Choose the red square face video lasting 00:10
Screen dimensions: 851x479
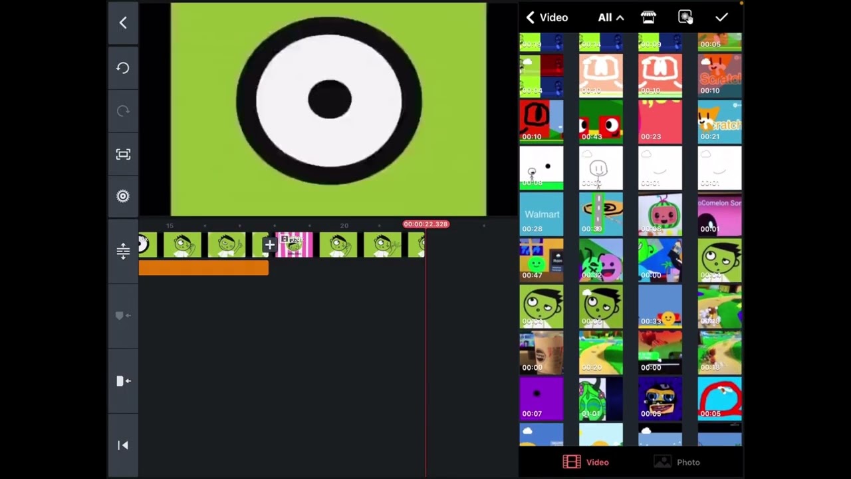tap(541, 122)
